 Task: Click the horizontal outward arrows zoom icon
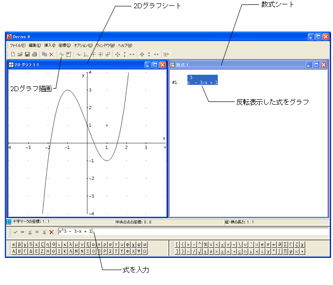132,54
